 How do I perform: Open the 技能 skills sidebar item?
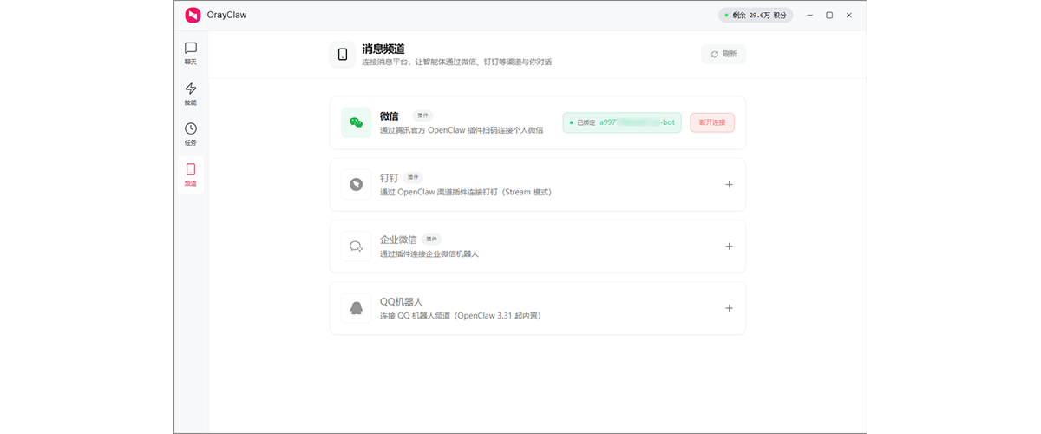[x=191, y=94]
